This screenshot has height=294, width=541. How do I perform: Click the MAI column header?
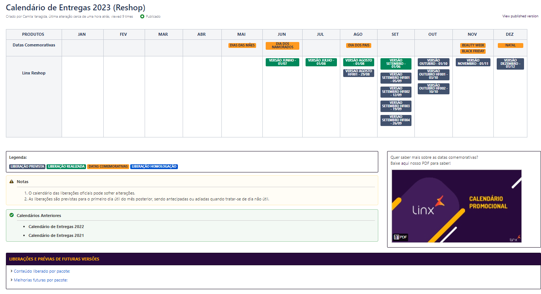coord(242,34)
